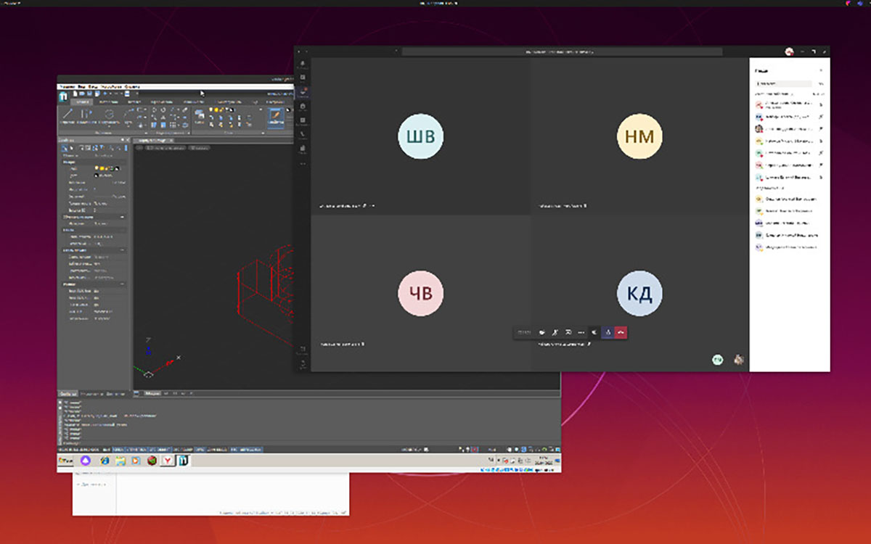
Task: Open Yandex browser from the Windows taskbar
Action: point(168,461)
